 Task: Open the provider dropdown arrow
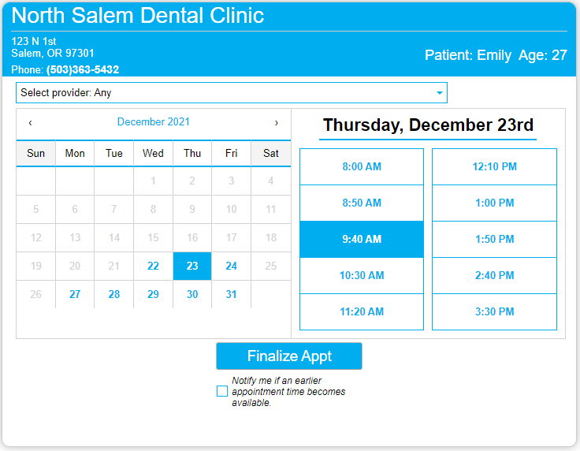440,93
